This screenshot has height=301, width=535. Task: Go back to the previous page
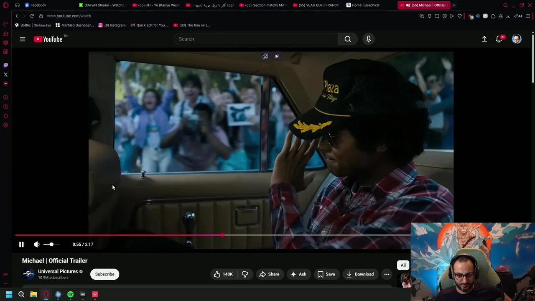coord(17,16)
